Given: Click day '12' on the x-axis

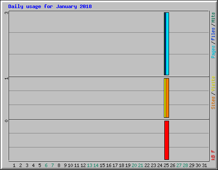Looking at the screenshot, I should [83, 165].
